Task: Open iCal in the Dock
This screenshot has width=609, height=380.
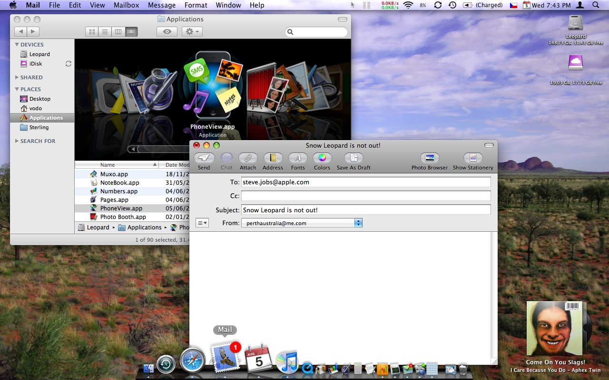Action: click(x=258, y=359)
